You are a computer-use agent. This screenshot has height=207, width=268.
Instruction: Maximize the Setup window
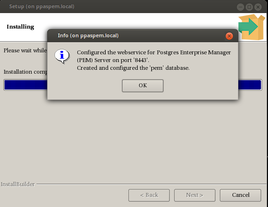(249, 7)
